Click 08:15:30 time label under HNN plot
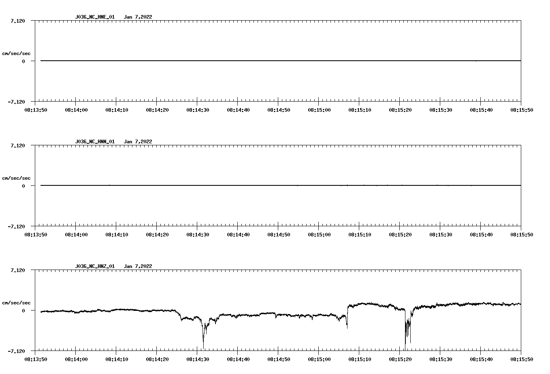Image resolution: width=550 pixels, height=374 pixels. coord(441,234)
